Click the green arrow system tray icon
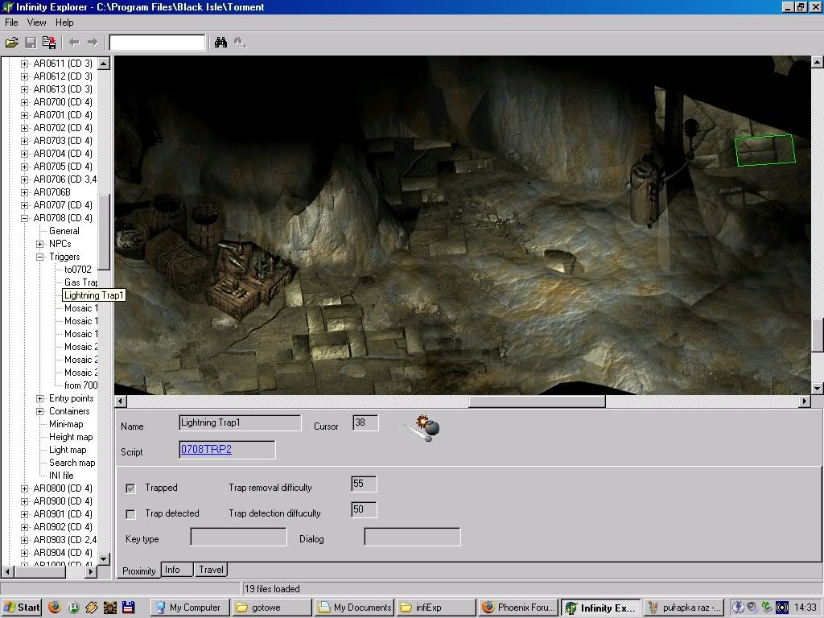The width and height of the screenshot is (824, 618). coord(767,608)
